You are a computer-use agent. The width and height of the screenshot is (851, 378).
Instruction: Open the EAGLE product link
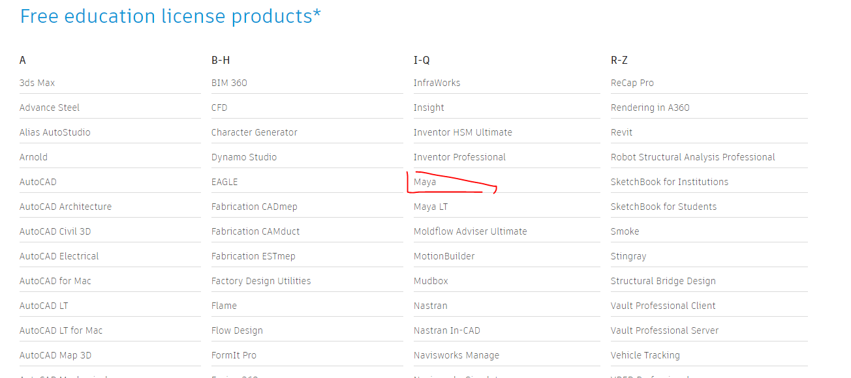224,182
